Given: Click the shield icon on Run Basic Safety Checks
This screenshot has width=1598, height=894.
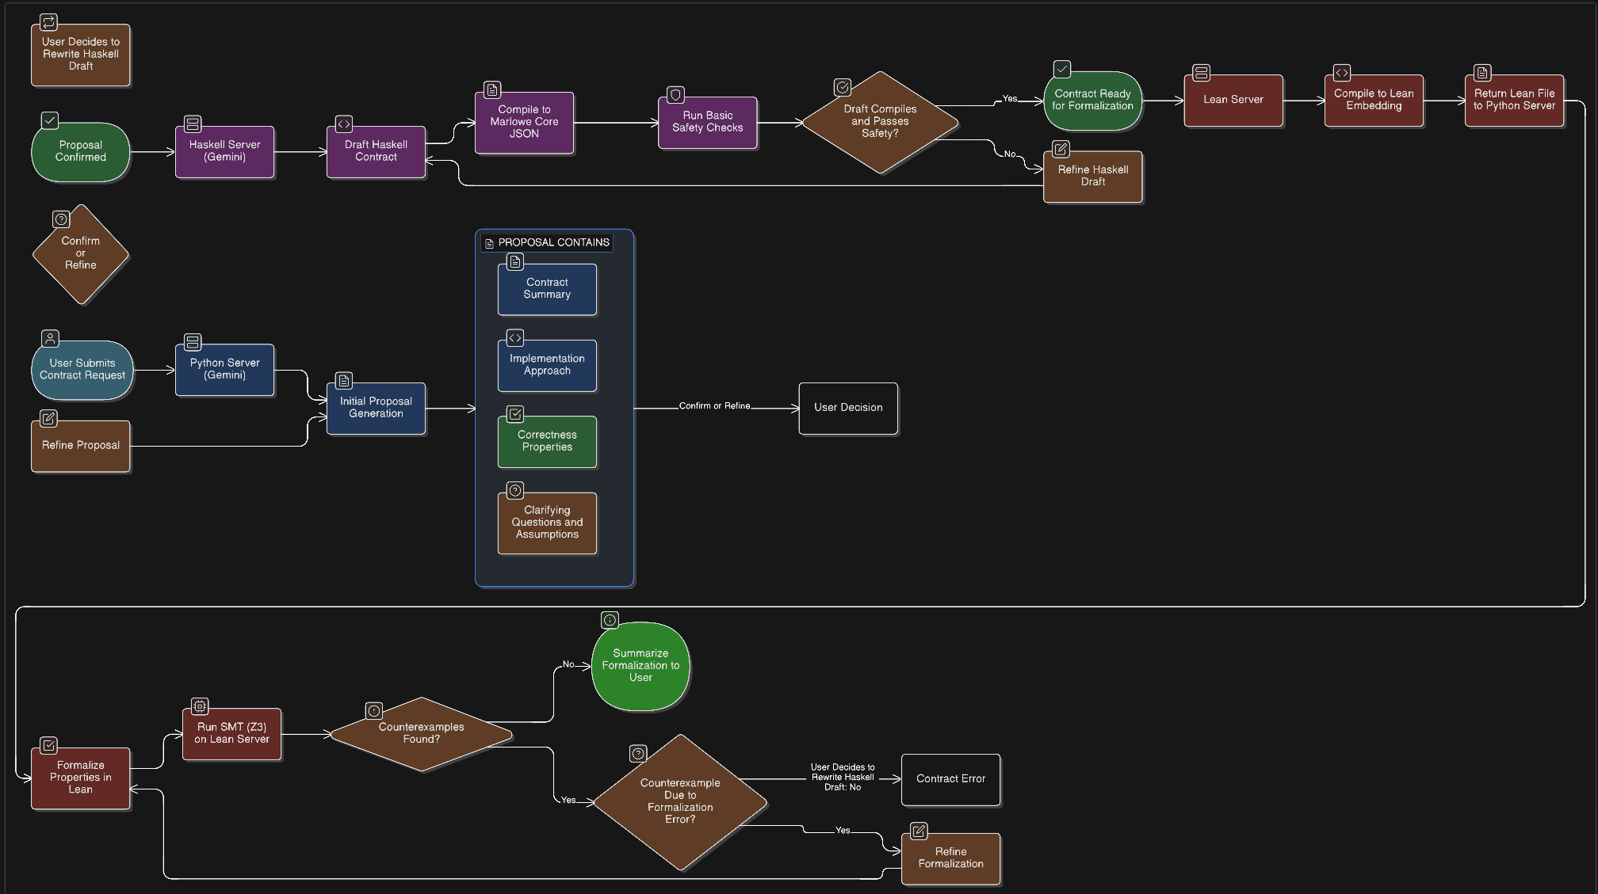Looking at the screenshot, I should tap(675, 95).
